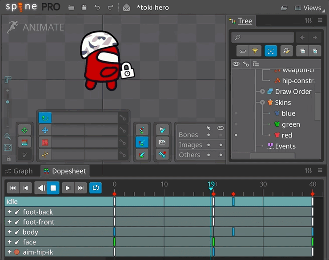
Task: Switch to the Graph tab
Action: coord(19,171)
